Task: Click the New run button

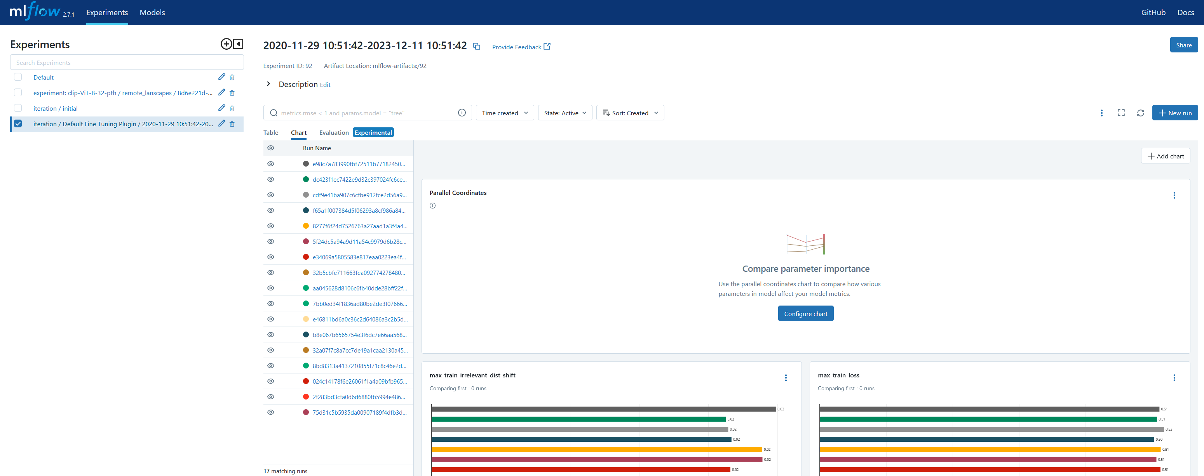Action: pos(1174,113)
